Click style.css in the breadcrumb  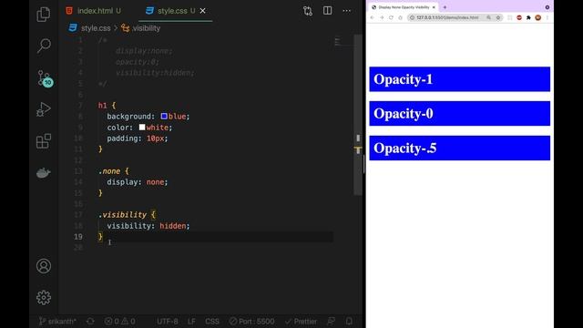(x=96, y=28)
